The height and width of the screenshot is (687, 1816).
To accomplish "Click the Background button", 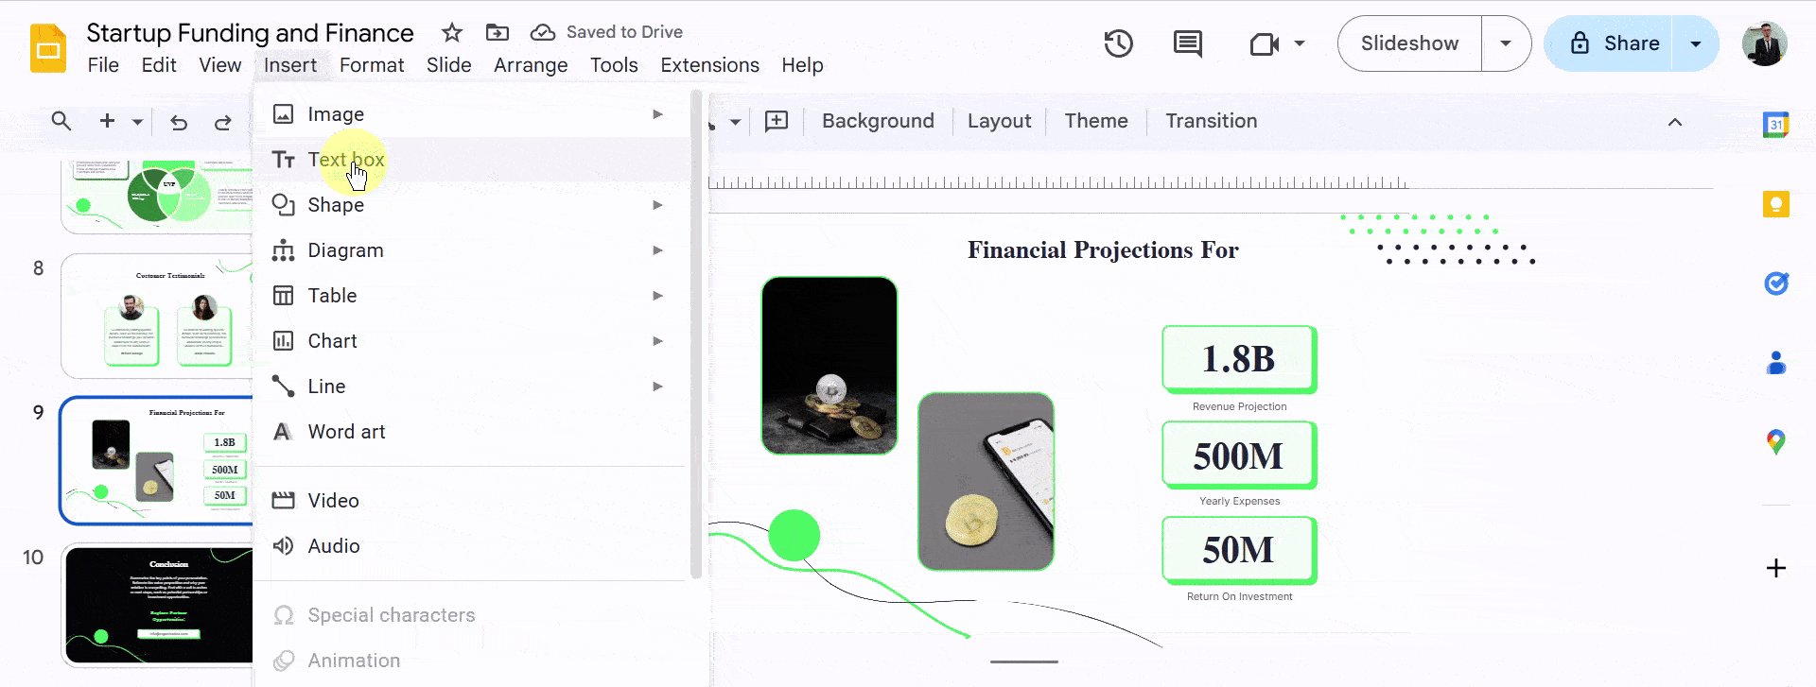I will (877, 121).
